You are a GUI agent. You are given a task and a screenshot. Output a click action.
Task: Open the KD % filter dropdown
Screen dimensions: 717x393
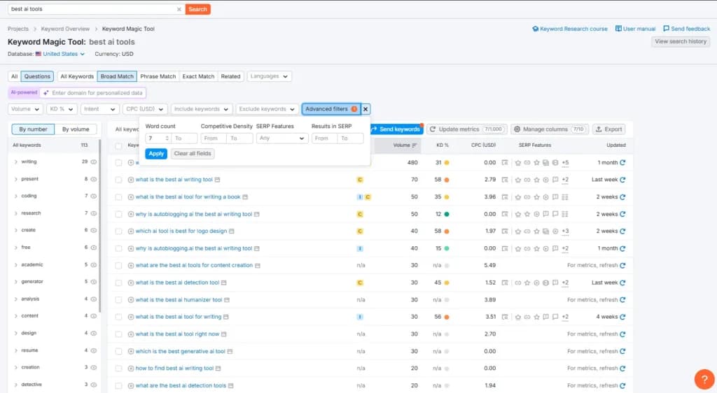point(62,109)
